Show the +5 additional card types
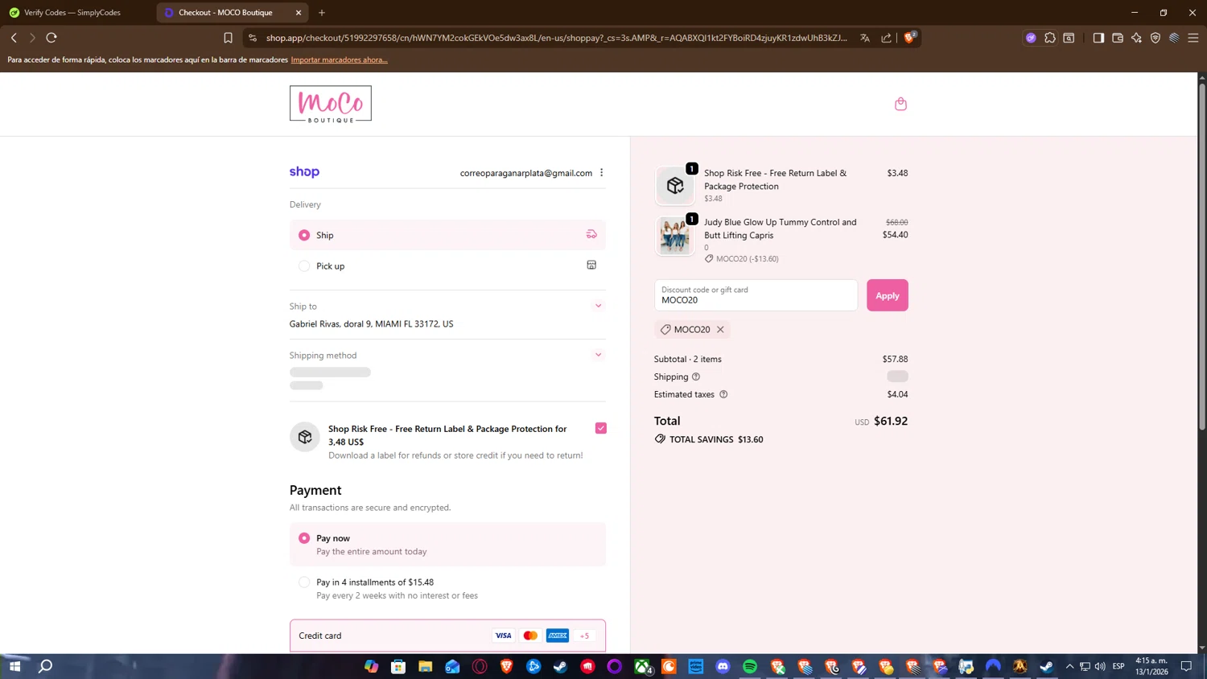Viewport: 1207px width, 679px height. [x=585, y=636]
